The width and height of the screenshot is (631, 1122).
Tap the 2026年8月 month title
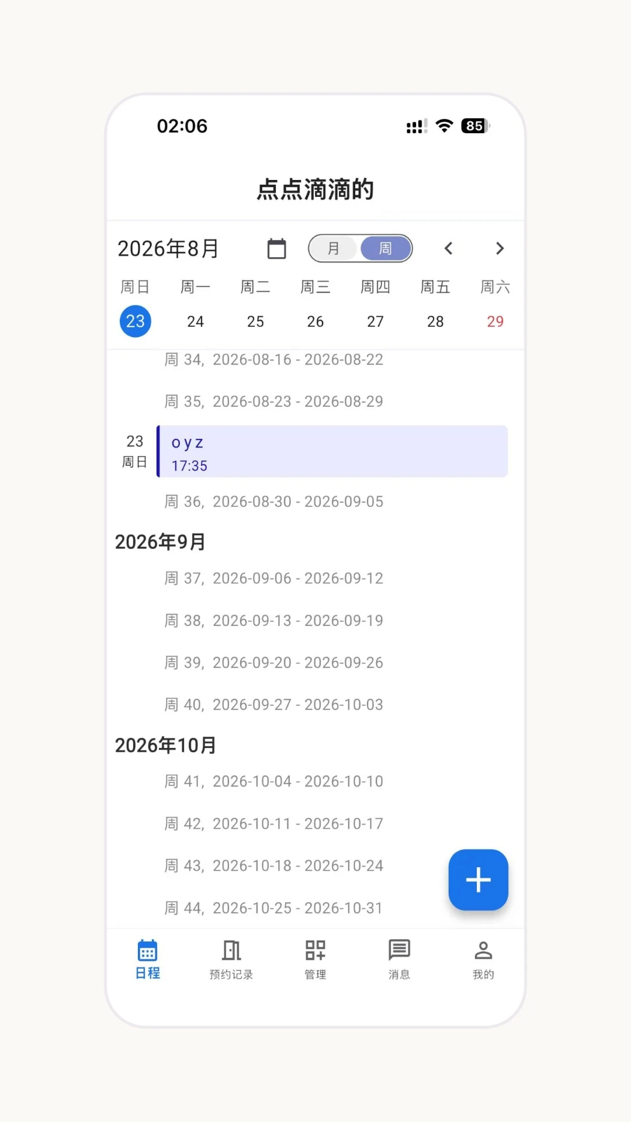click(168, 248)
